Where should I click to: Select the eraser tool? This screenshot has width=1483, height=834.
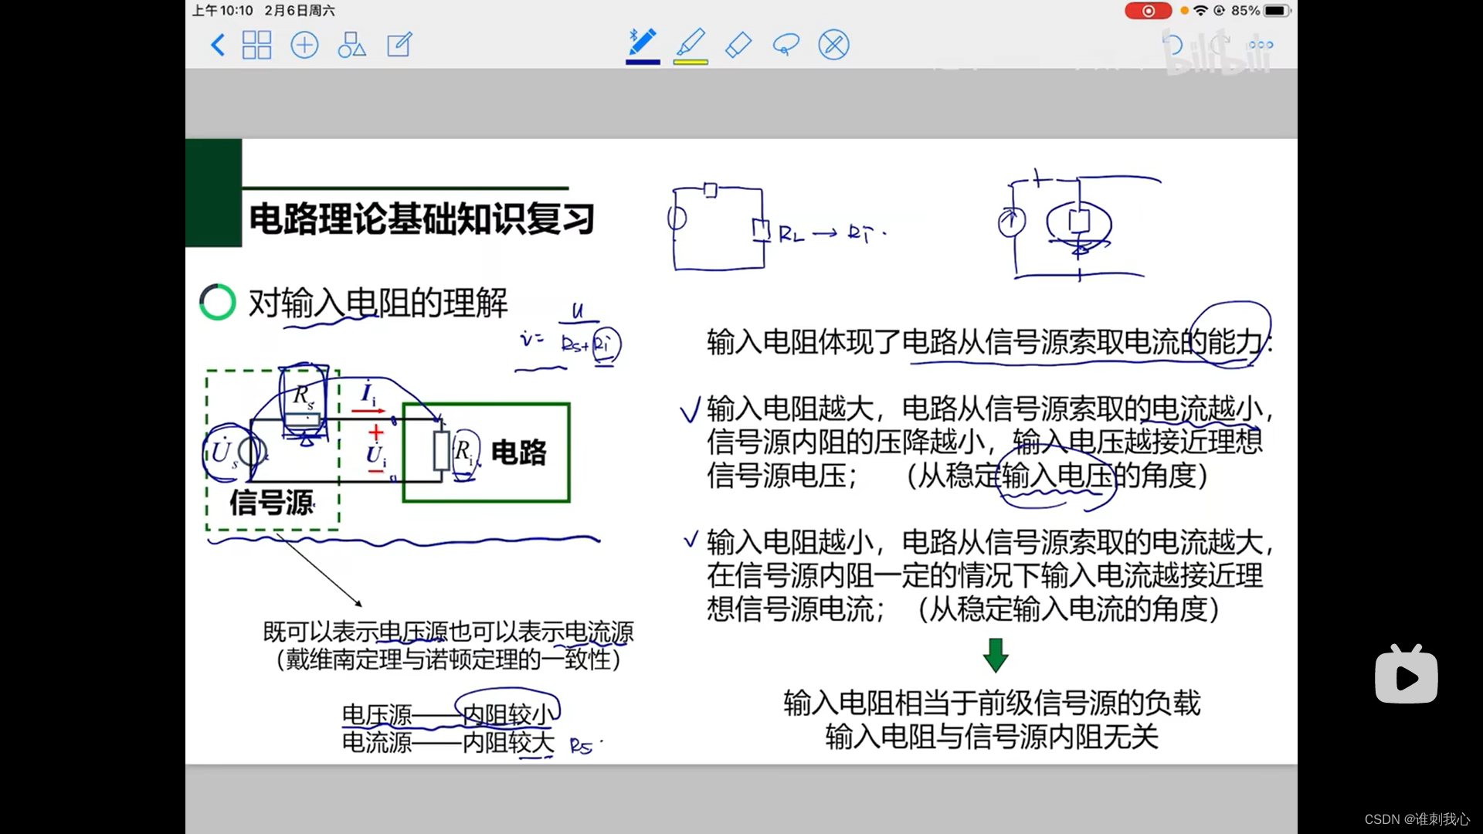[x=738, y=45]
